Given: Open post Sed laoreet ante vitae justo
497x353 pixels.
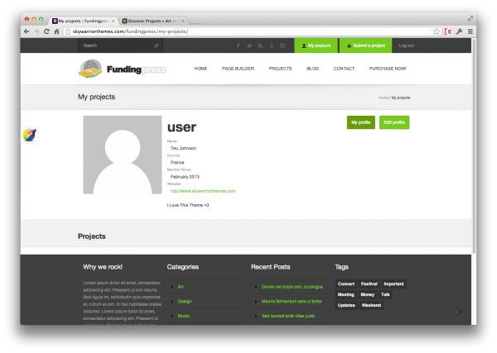Looking at the screenshot, I should point(288,316).
